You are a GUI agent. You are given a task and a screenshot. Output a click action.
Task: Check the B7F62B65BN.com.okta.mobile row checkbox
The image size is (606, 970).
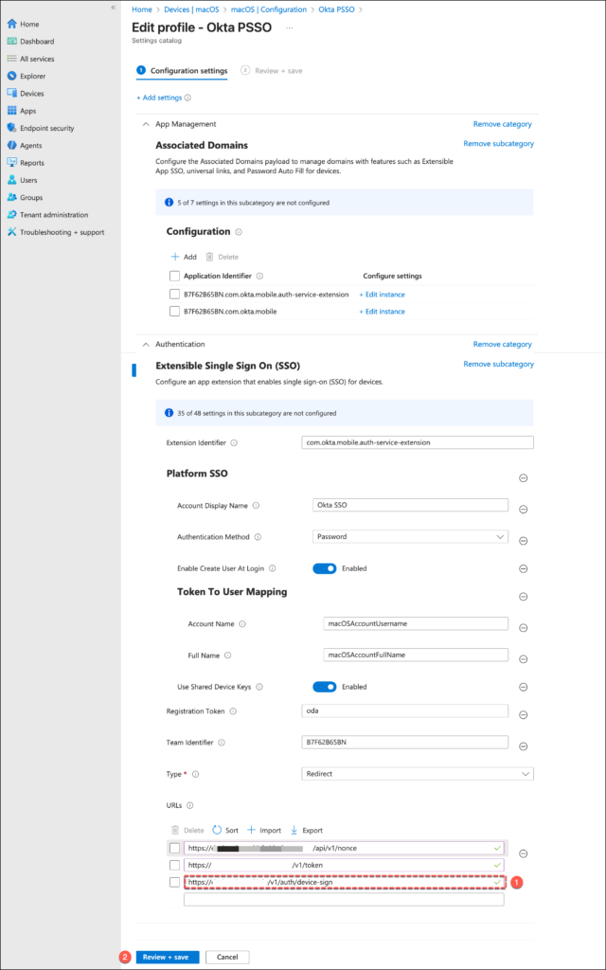tap(174, 311)
